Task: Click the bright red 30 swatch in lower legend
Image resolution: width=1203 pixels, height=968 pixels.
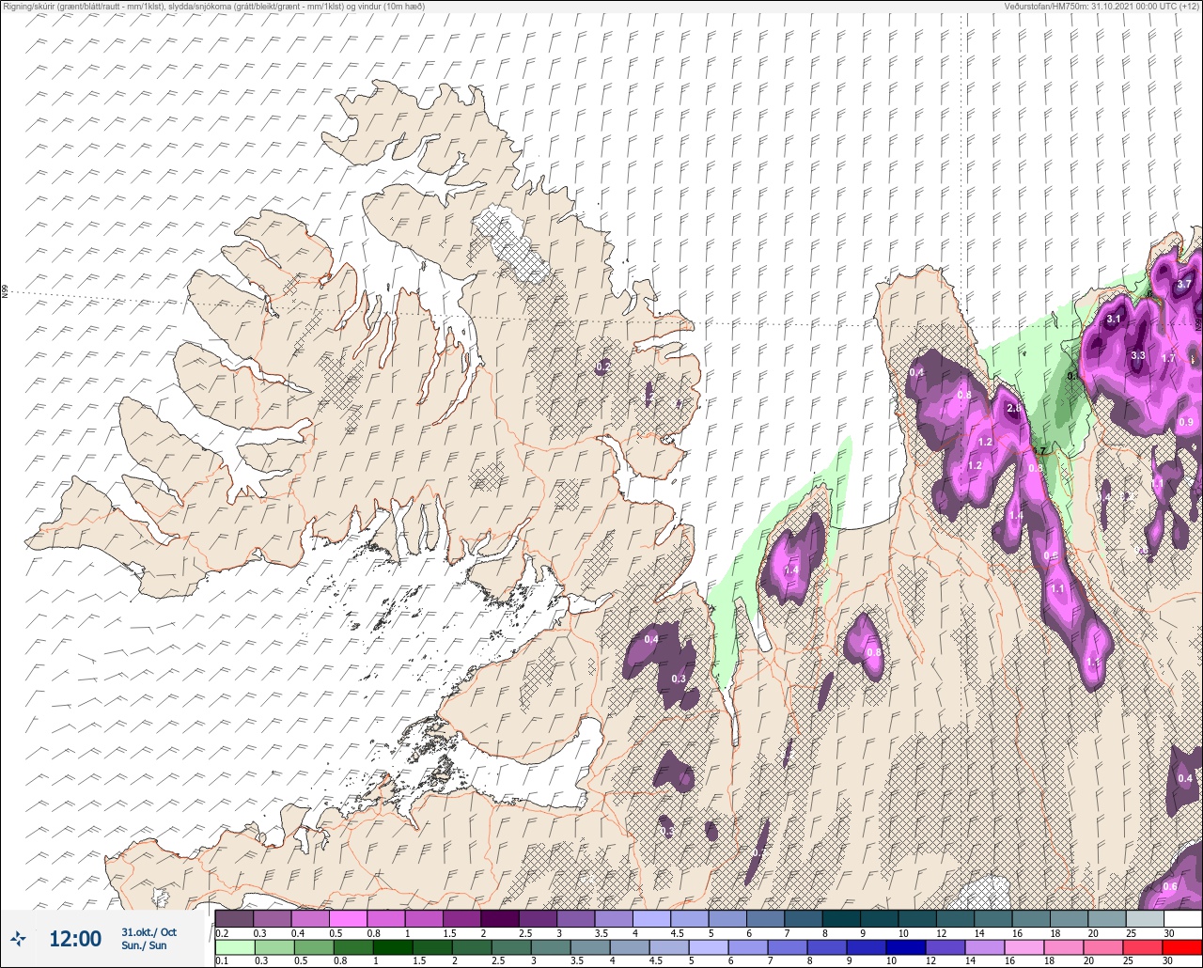Action: 1182,947
